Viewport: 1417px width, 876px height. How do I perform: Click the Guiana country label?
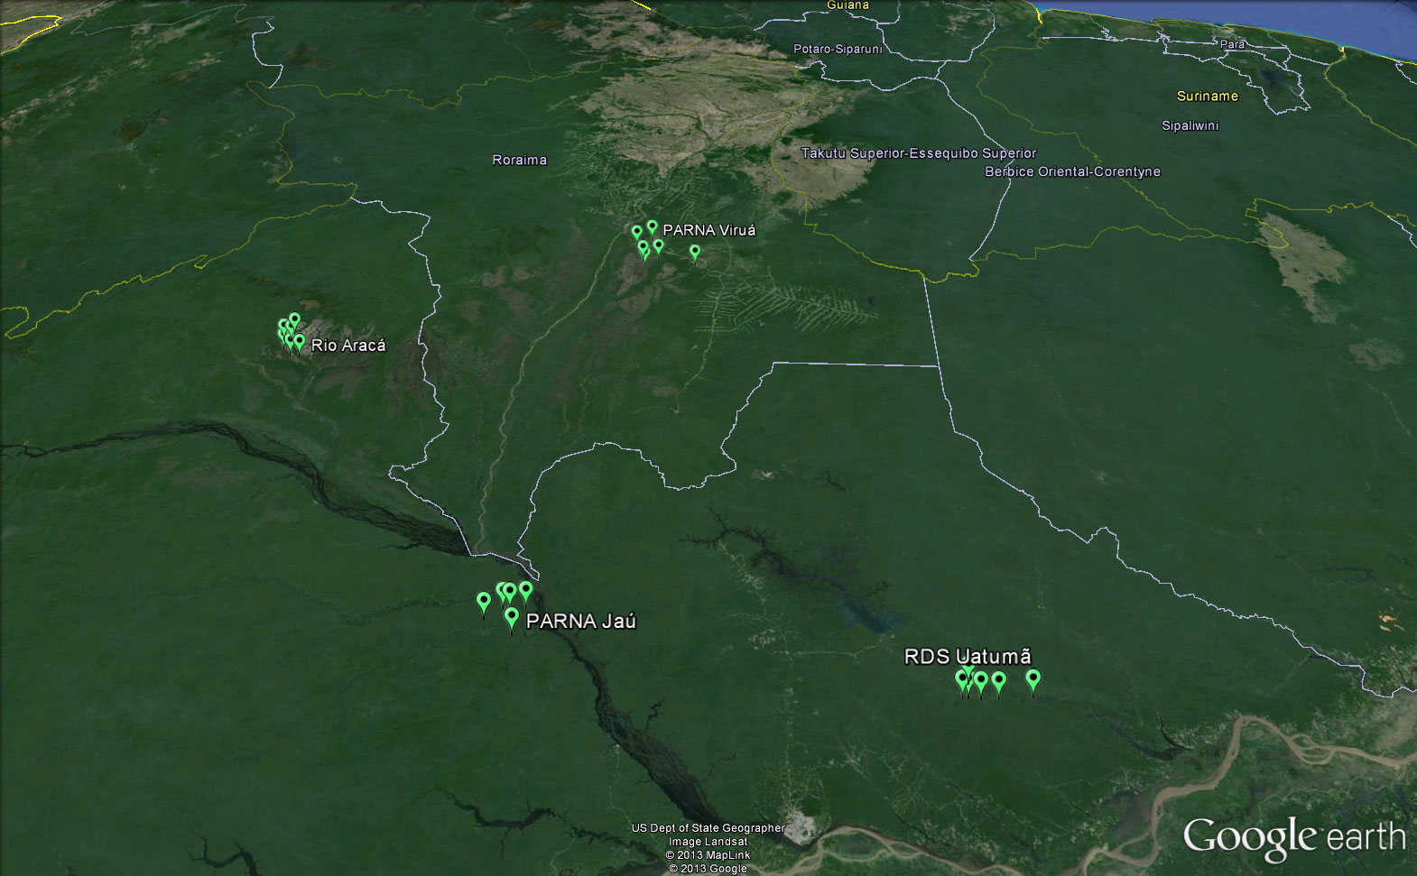point(847,5)
